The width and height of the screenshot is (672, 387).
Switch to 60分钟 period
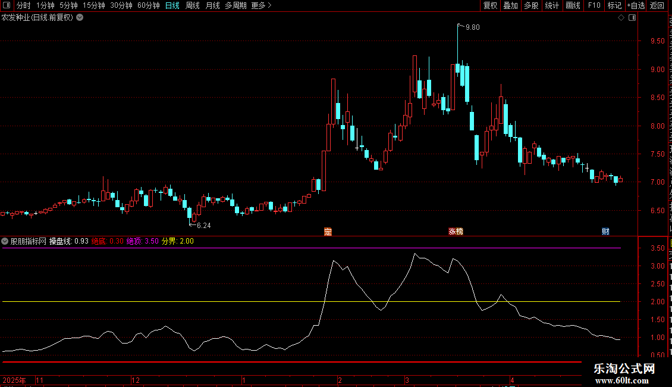(148, 5)
